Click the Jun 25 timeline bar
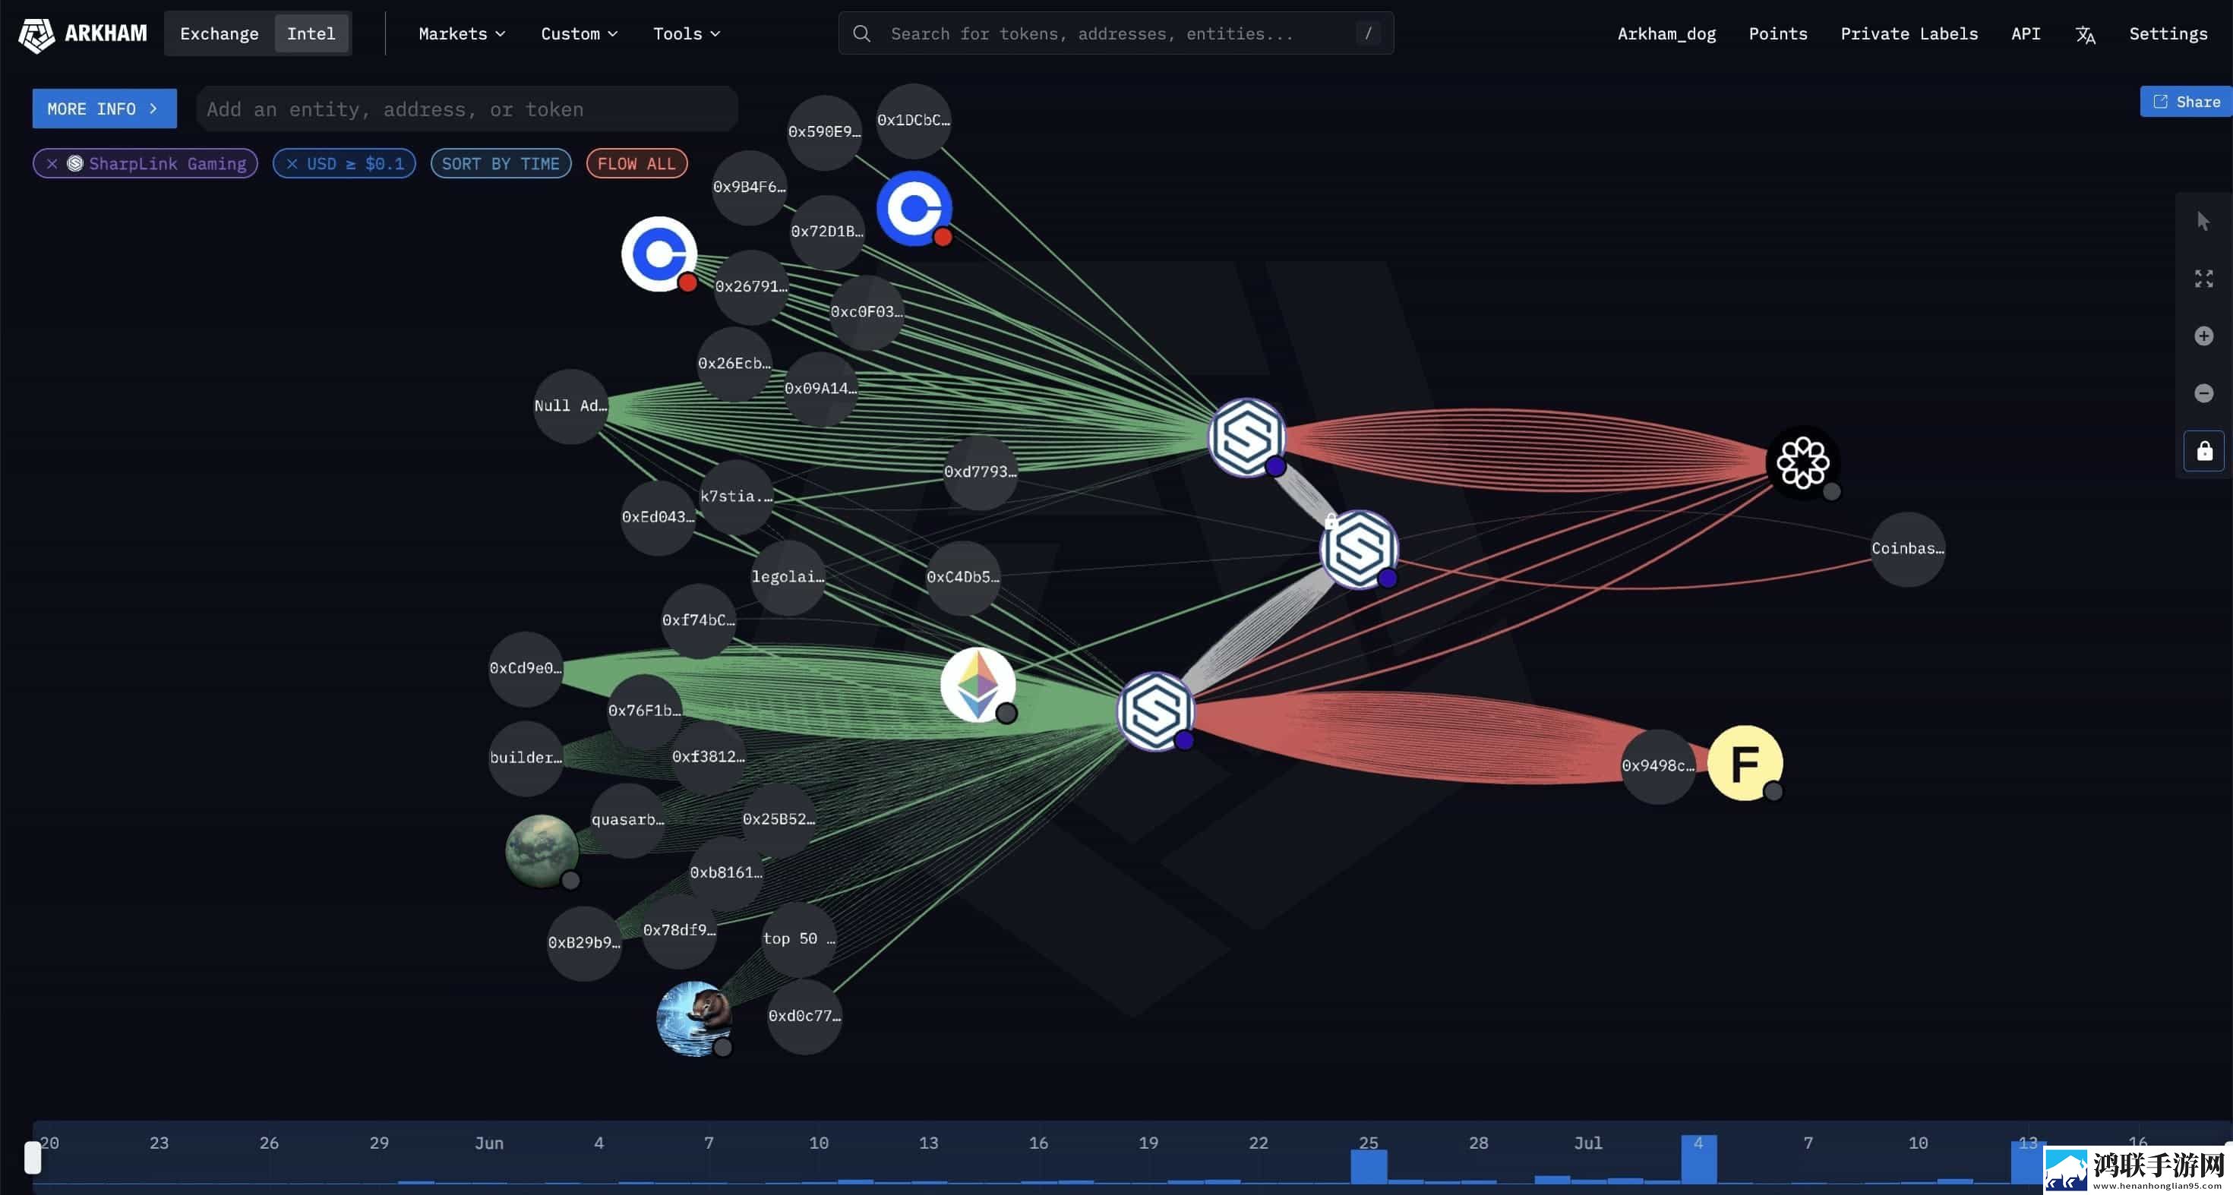The height and width of the screenshot is (1195, 2233). pos(1368,1166)
